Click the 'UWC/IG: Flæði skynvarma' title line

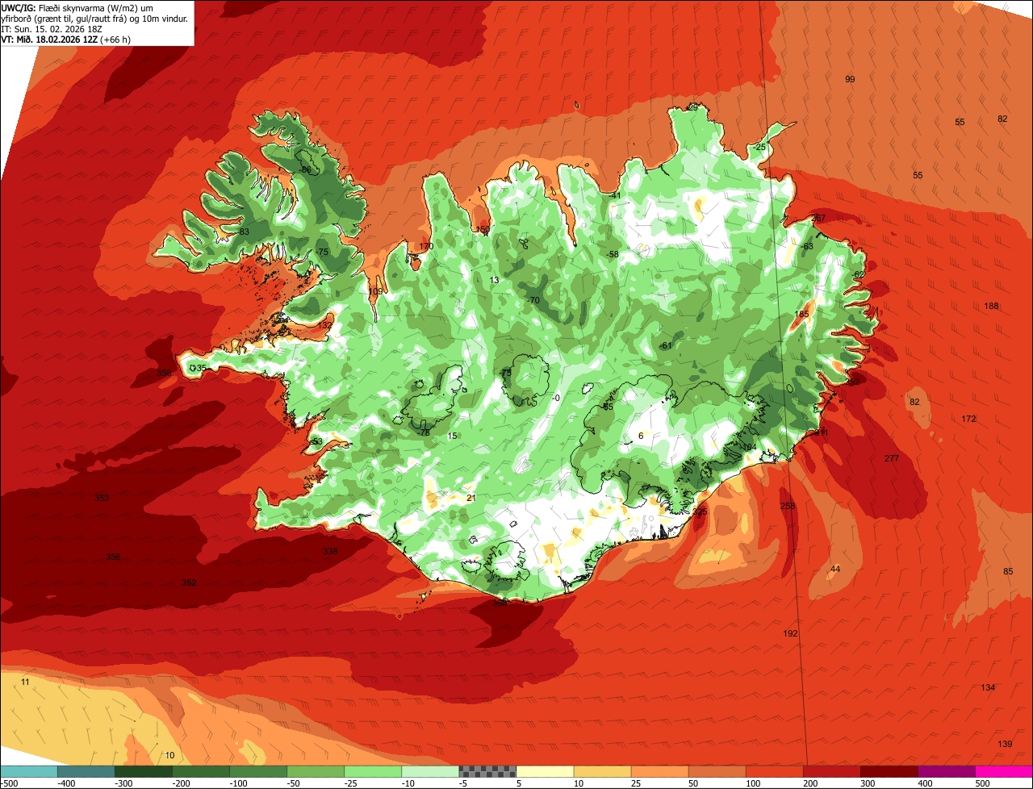click(x=77, y=7)
